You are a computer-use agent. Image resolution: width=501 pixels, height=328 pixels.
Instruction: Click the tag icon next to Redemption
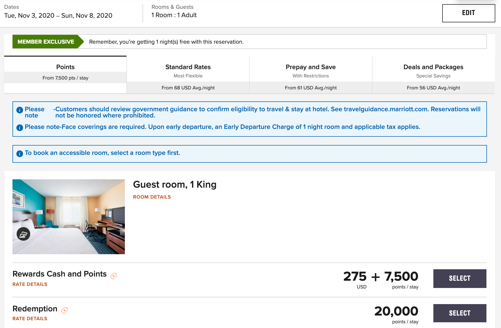pos(64,310)
